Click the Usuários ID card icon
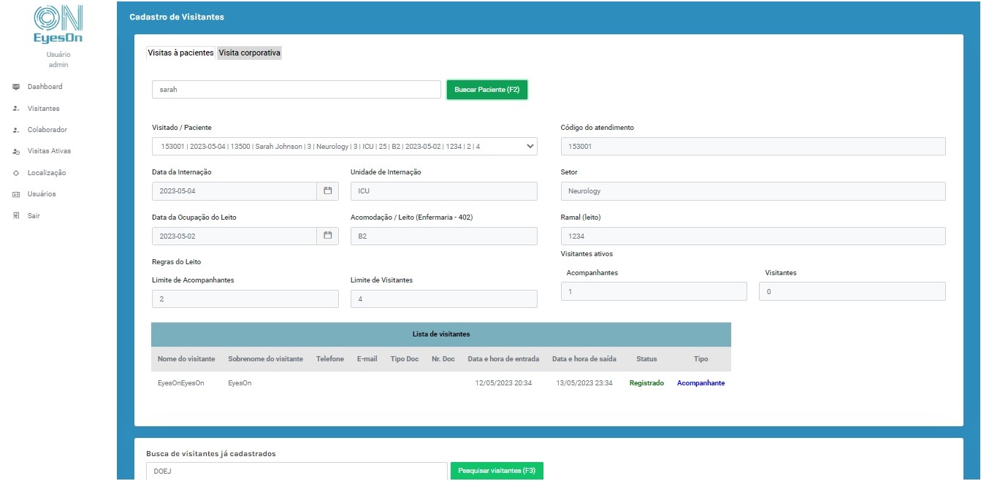981x481 pixels. [x=16, y=194]
